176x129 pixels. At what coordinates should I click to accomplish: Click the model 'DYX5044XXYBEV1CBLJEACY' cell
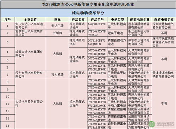coord(97,89)
